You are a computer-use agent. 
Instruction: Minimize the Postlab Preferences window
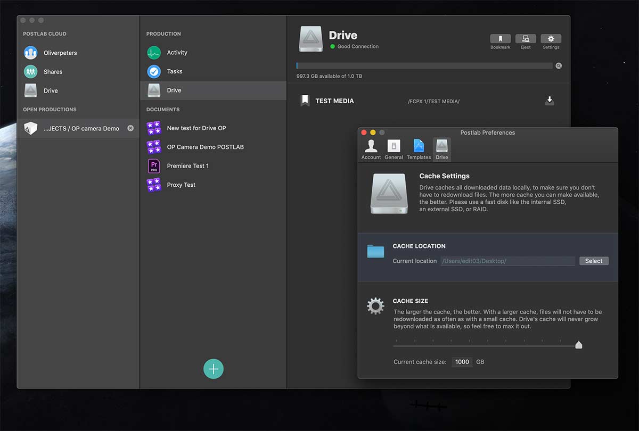point(373,132)
